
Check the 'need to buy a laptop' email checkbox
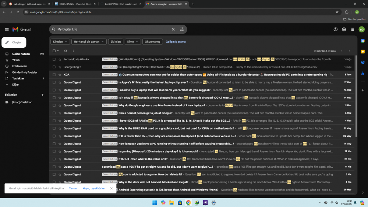tap(54, 90)
